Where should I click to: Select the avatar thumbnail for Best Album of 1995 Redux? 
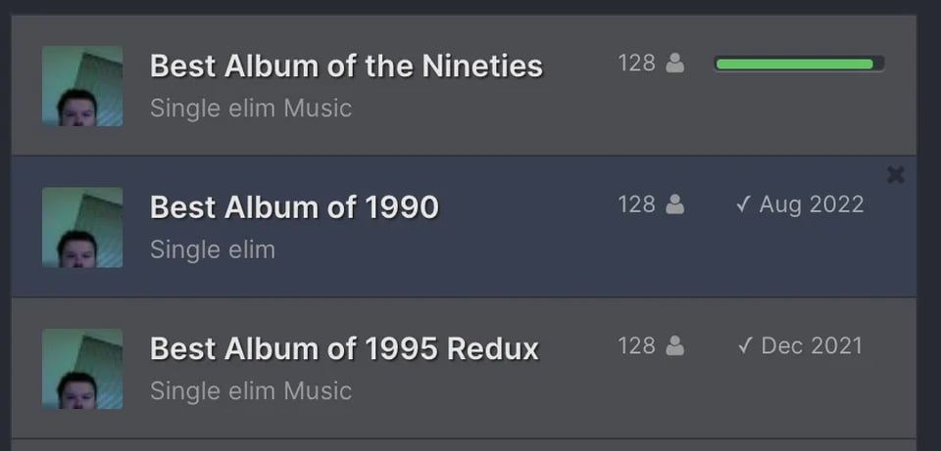(82, 369)
